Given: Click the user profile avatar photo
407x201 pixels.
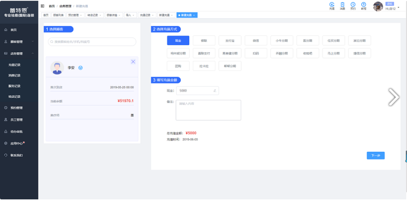Looking at the screenshot, I should tap(378, 7).
